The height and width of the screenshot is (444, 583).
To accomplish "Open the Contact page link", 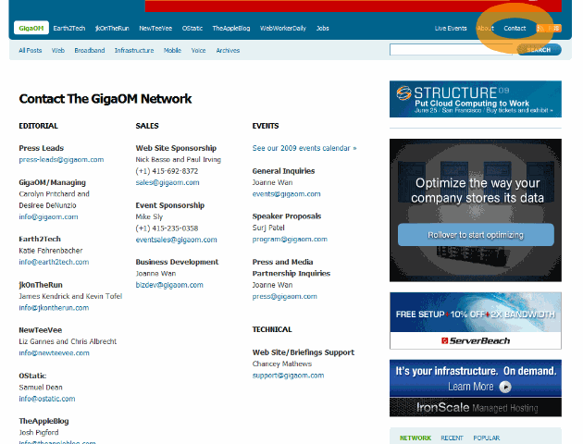I will click(515, 28).
